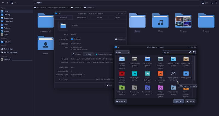Click Browse in Select Icon dialog

point(121,101)
